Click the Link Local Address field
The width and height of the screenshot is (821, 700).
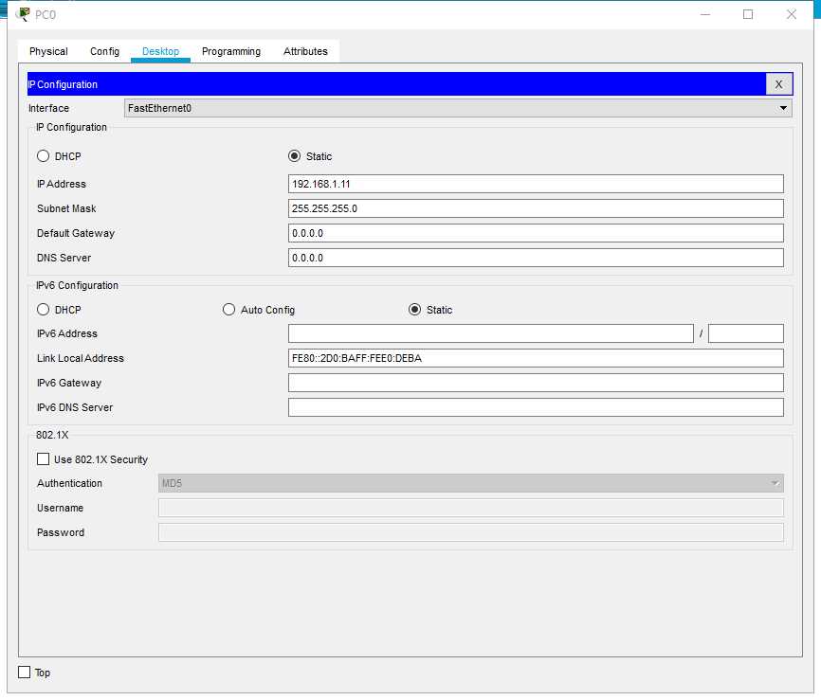coord(536,358)
